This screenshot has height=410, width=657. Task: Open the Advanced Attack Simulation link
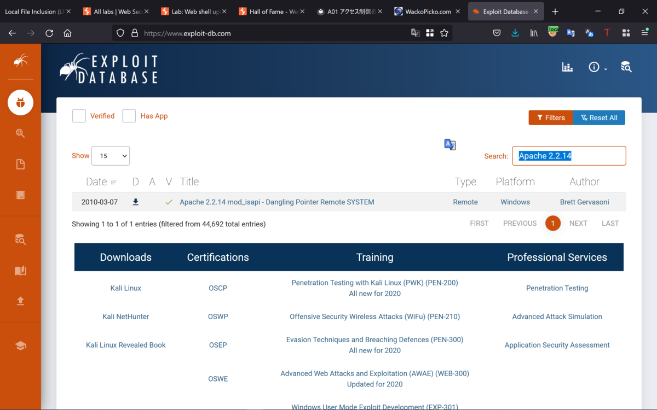557,317
